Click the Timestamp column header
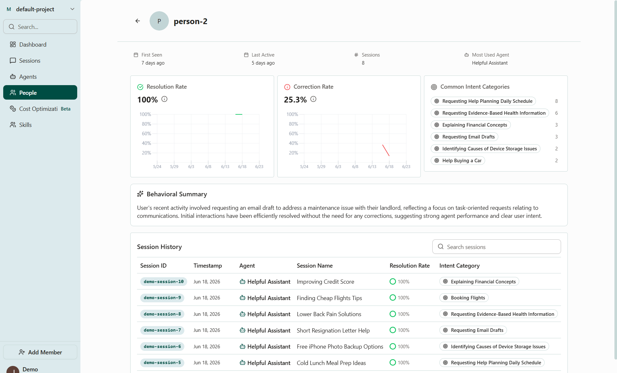The height and width of the screenshot is (373, 617). pos(207,265)
